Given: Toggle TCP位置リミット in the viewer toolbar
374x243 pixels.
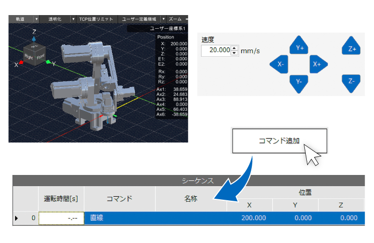Looking at the screenshot, I should [x=96, y=19].
